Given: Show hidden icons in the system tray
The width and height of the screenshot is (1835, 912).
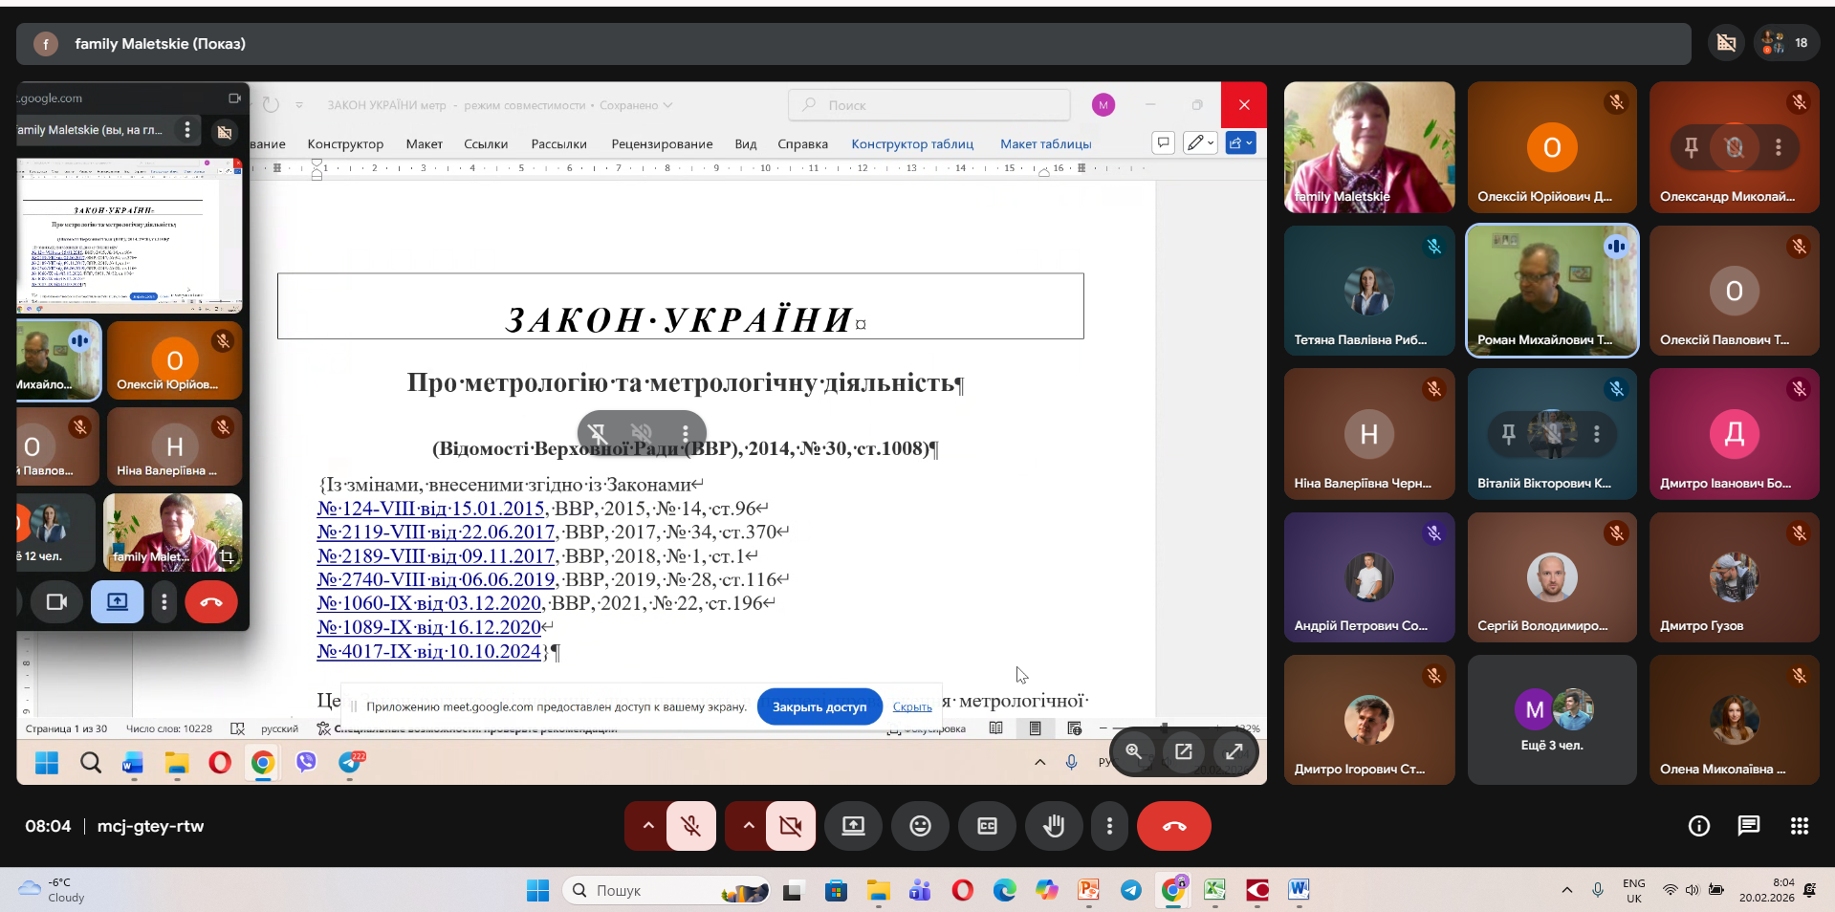Looking at the screenshot, I should point(1566,891).
